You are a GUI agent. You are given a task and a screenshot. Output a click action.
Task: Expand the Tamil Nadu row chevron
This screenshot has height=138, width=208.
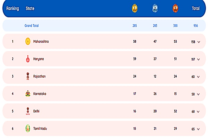(x=198, y=129)
